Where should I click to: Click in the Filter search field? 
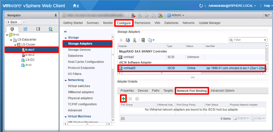point(248,40)
